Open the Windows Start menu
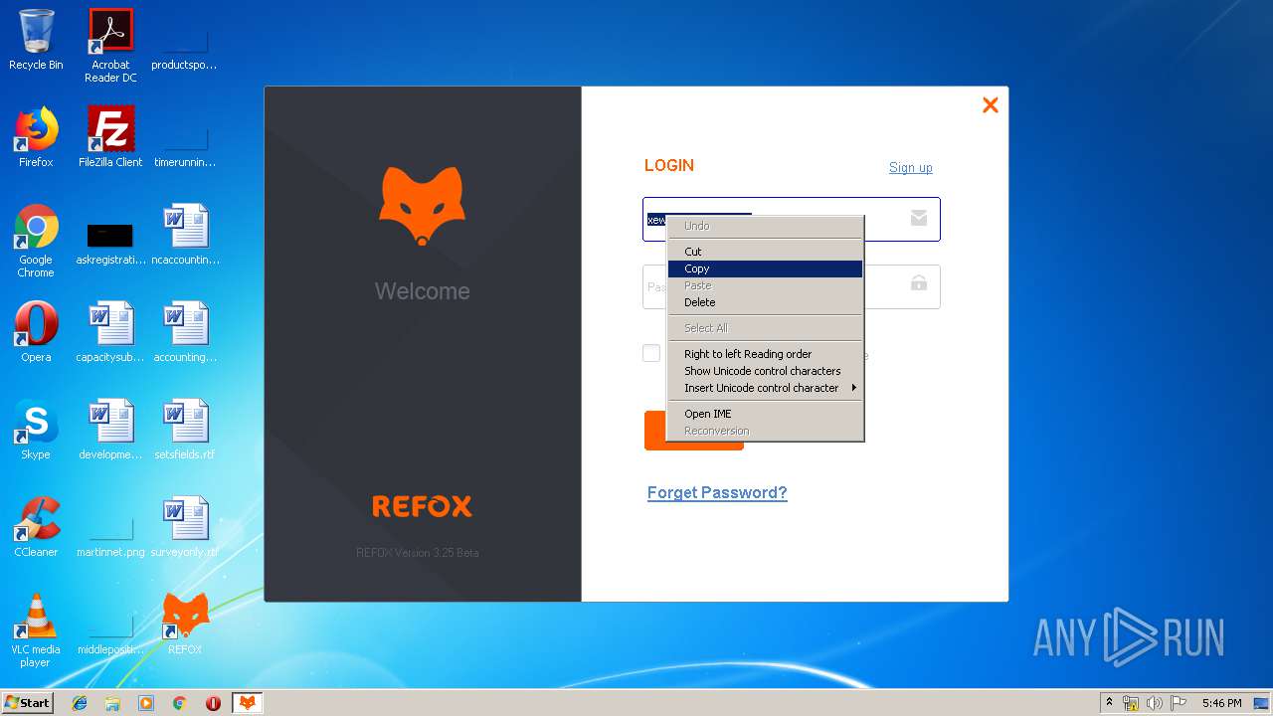1273x716 pixels. click(x=28, y=702)
